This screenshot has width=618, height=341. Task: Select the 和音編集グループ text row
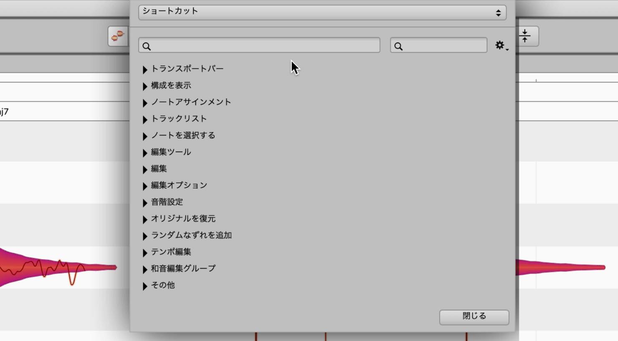(183, 268)
